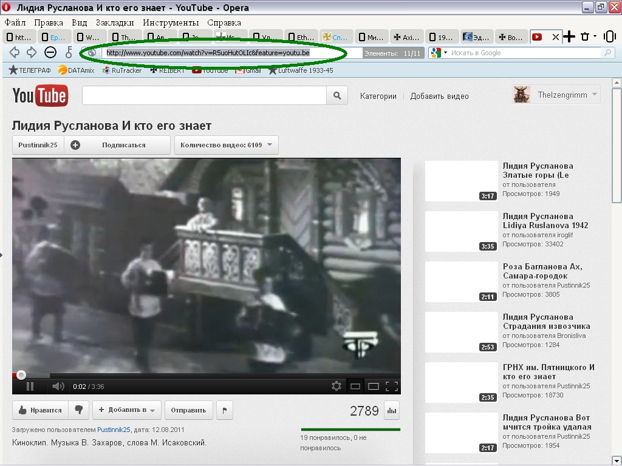This screenshot has width=622, height=466.
Task: Mute the video volume speaker icon
Action: pyautogui.click(x=58, y=387)
